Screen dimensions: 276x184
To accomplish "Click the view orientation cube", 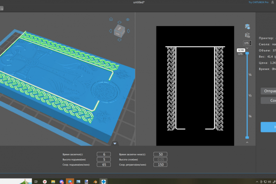I will coord(120,31).
